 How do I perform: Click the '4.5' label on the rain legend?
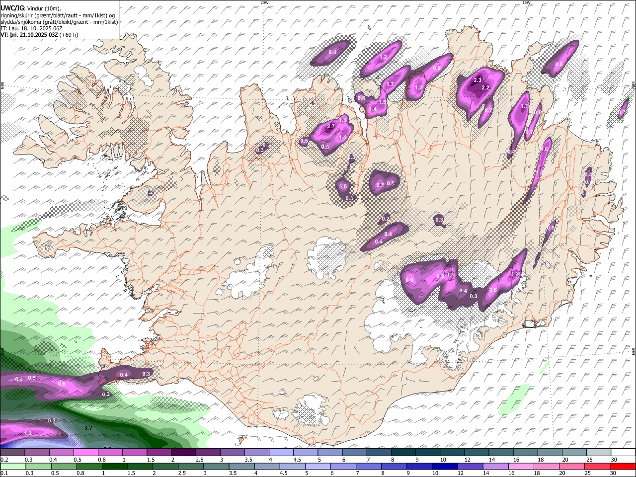coord(283,473)
